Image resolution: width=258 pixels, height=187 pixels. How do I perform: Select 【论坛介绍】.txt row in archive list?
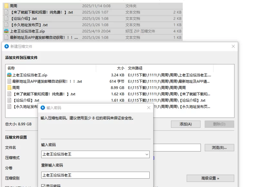109,100
